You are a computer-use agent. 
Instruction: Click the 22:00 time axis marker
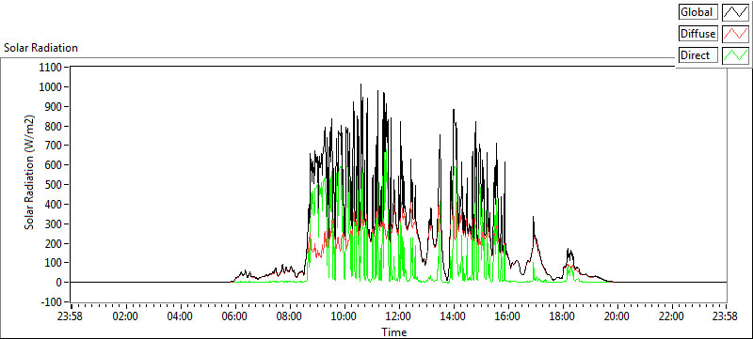coord(671,316)
